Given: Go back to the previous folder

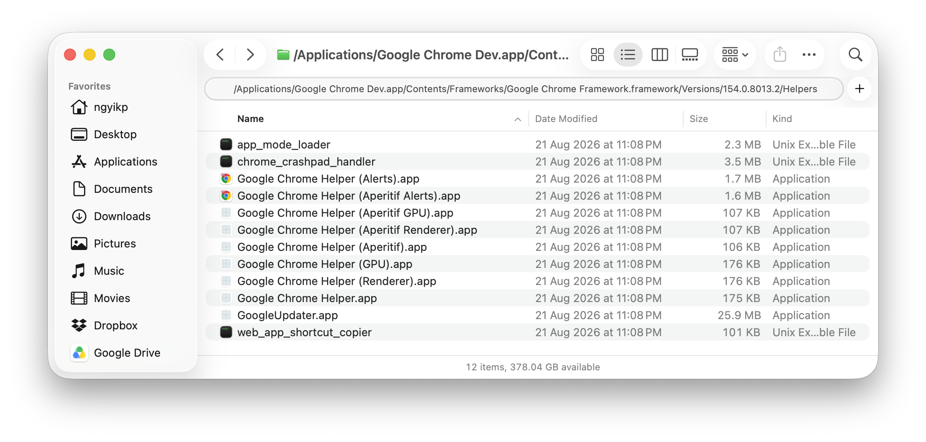Looking at the screenshot, I should (220, 55).
